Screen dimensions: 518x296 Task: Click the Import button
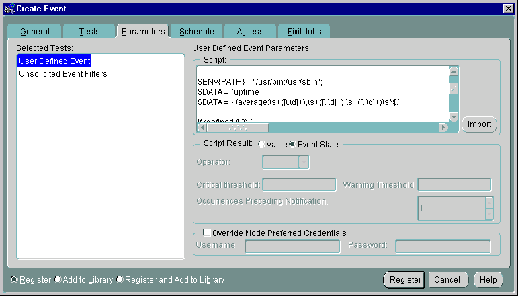[479, 124]
